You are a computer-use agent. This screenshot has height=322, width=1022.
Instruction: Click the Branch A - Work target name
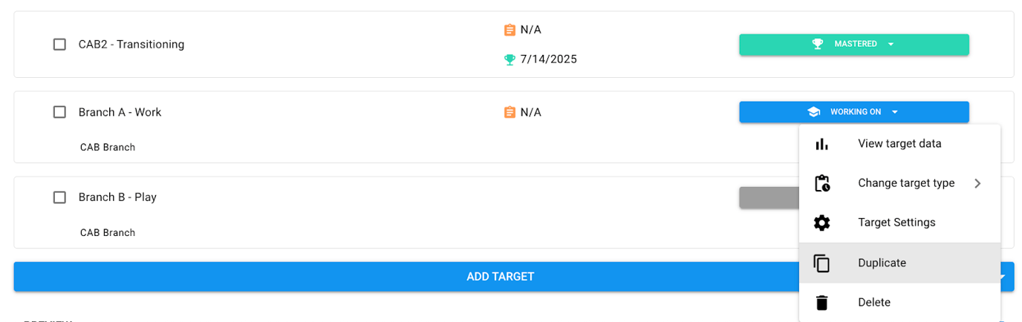[120, 112]
